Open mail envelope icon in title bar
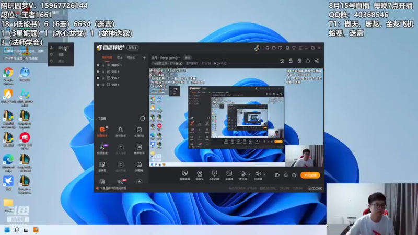The height and width of the screenshot is (235, 418). (x=274, y=48)
